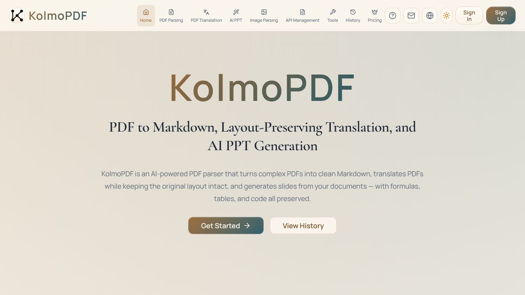
Task: Open PDF Translation section
Action: tap(206, 16)
